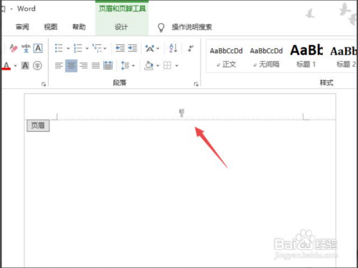The height and width of the screenshot is (268, 358).
Task: Apply Character Border with the boxed A icon
Action: point(38,48)
